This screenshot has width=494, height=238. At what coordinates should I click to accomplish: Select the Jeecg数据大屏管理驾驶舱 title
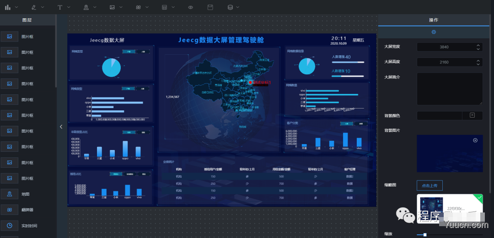click(x=221, y=40)
